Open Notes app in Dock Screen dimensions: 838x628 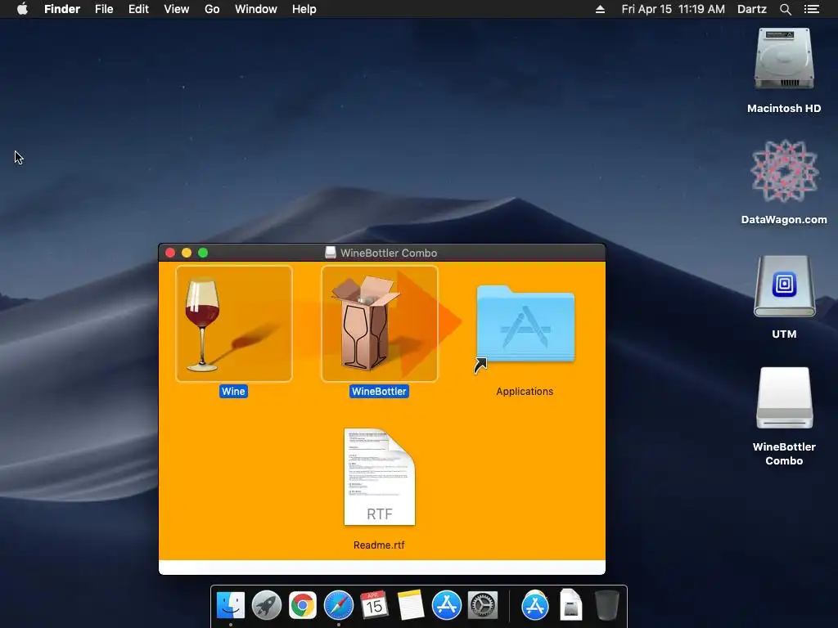411,606
